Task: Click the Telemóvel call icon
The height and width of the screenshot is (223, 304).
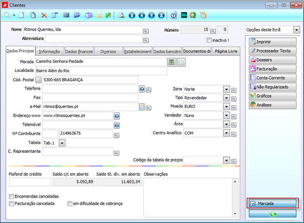Action: [117, 125]
